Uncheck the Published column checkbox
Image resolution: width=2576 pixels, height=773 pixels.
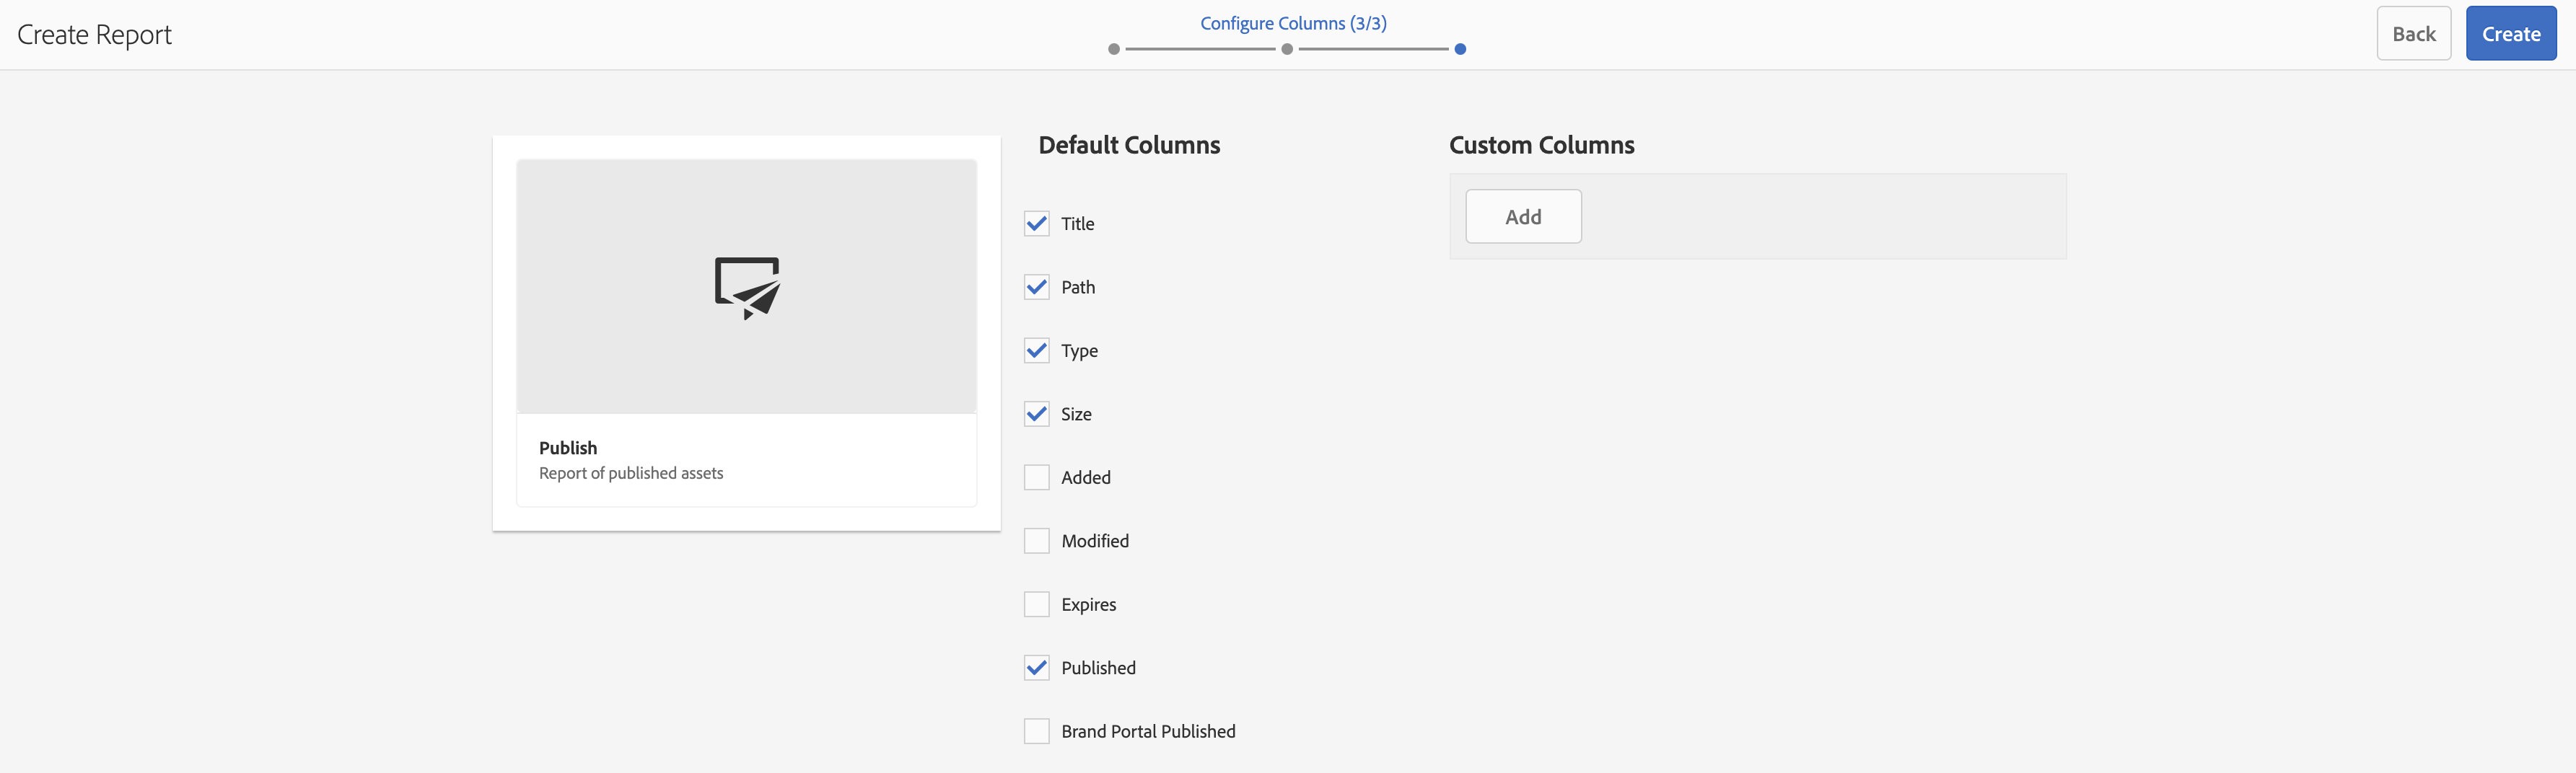point(1036,668)
